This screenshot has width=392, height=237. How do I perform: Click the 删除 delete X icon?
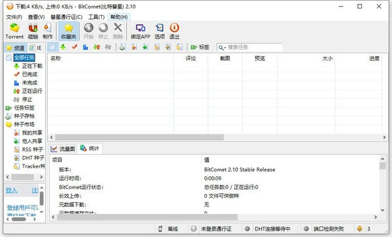[x=118, y=31]
